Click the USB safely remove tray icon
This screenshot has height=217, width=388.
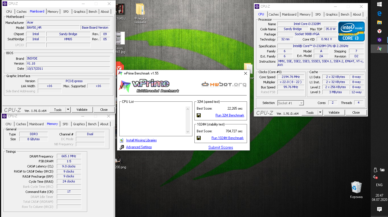(x=375, y=170)
